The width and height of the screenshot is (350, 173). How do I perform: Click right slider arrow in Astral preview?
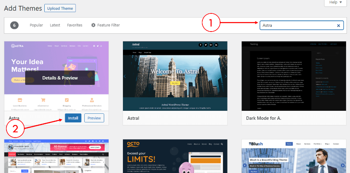(x=226, y=76)
